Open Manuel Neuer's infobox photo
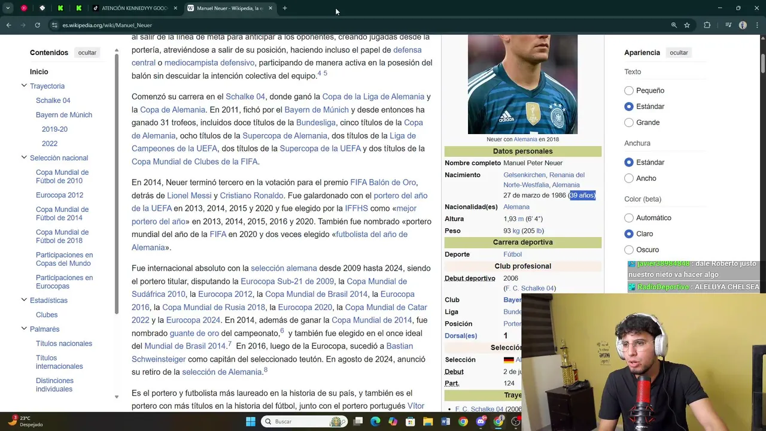The height and width of the screenshot is (431, 766). click(x=522, y=84)
